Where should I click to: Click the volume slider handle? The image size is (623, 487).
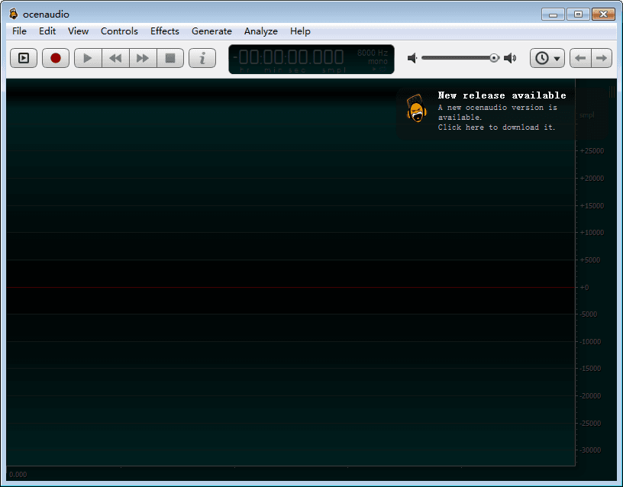[494, 58]
